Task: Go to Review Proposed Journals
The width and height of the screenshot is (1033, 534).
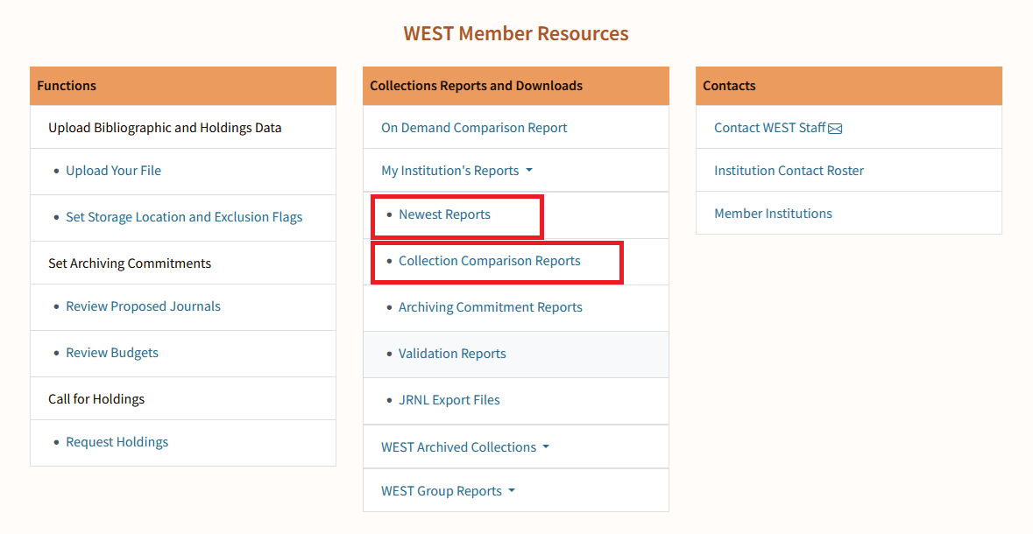Action: pyautogui.click(x=143, y=306)
